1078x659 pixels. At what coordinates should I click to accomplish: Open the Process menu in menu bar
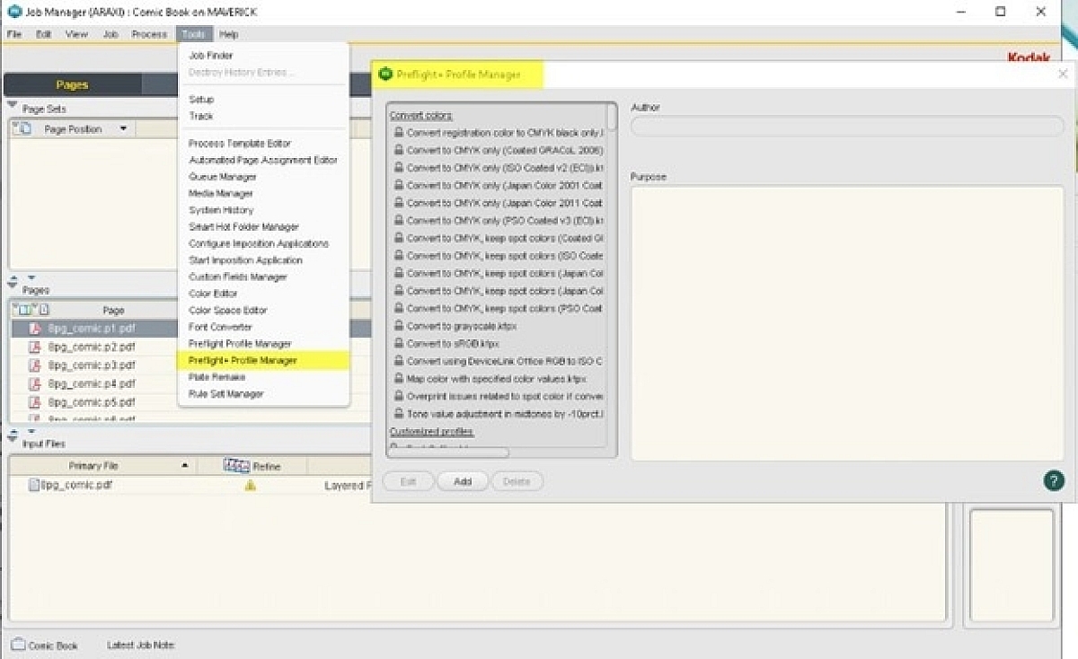click(149, 34)
